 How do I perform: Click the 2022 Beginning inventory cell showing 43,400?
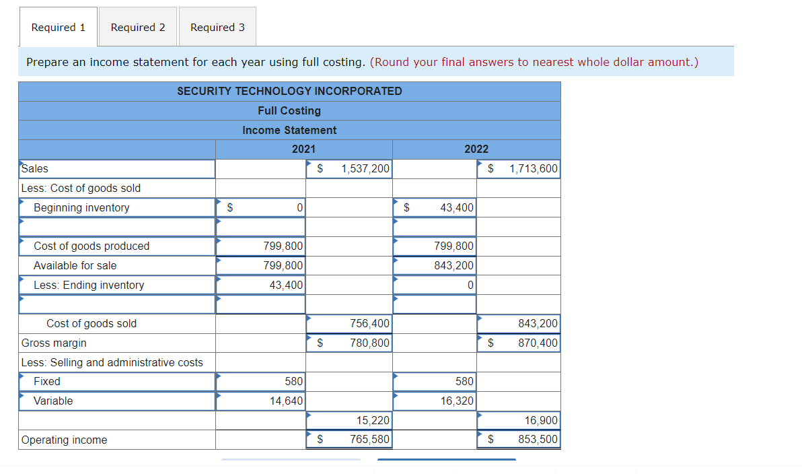click(434, 207)
